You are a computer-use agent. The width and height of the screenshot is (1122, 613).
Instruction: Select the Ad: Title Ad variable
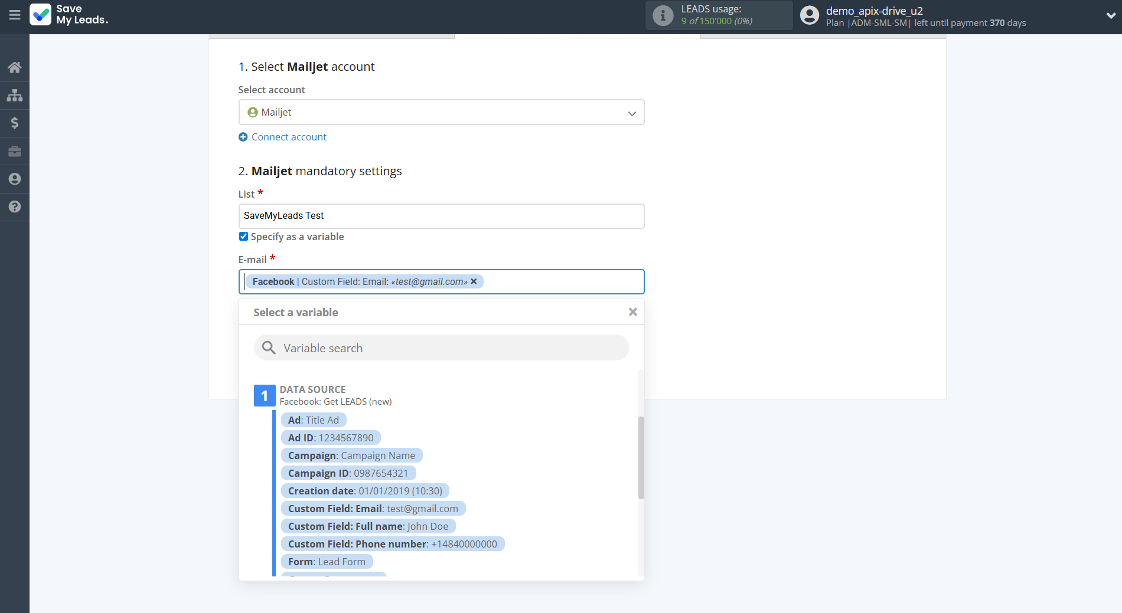click(x=314, y=419)
